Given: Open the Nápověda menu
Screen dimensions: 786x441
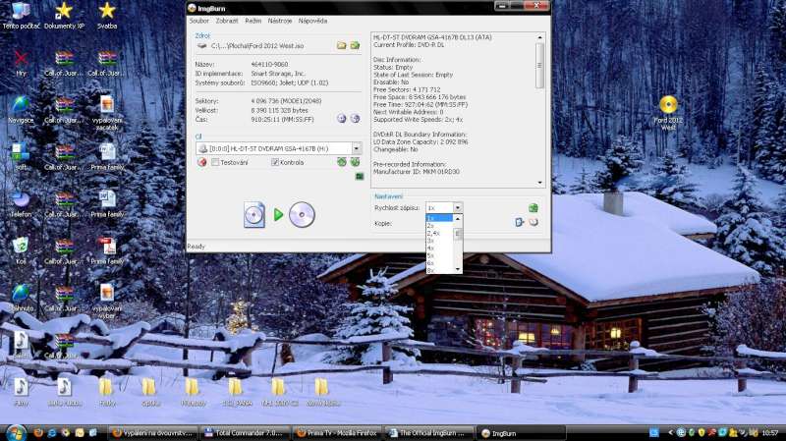Looking at the screenshot, I should (312, 20).
